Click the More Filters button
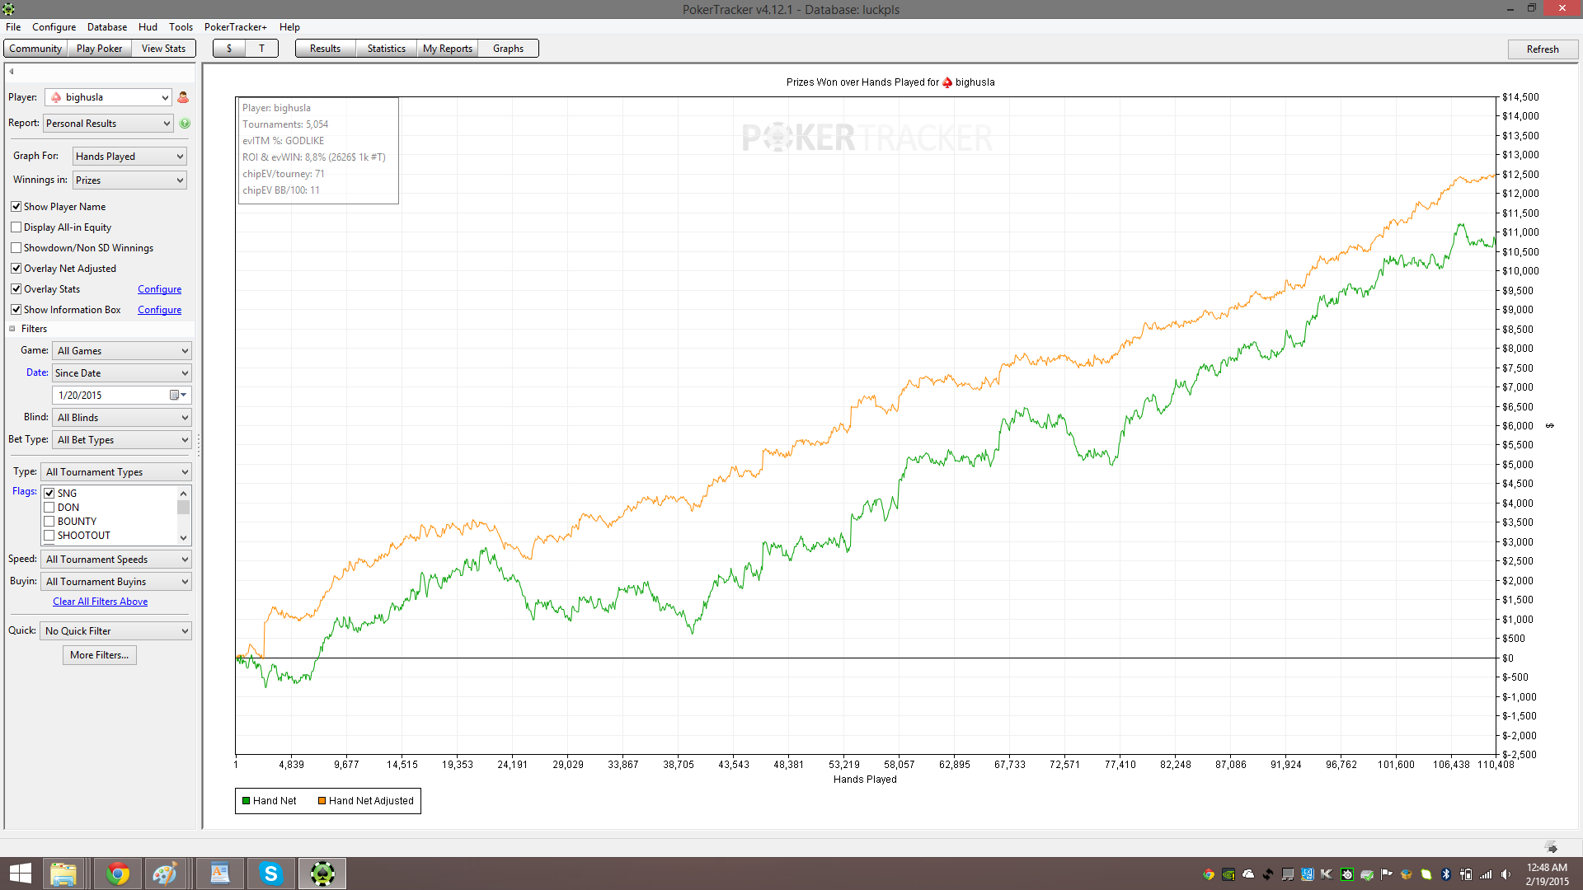Screen dimensions: 1583x890 click(x=100, y=655)
